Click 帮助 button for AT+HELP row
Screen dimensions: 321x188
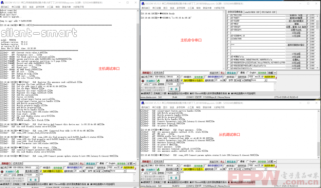point(296,24)
